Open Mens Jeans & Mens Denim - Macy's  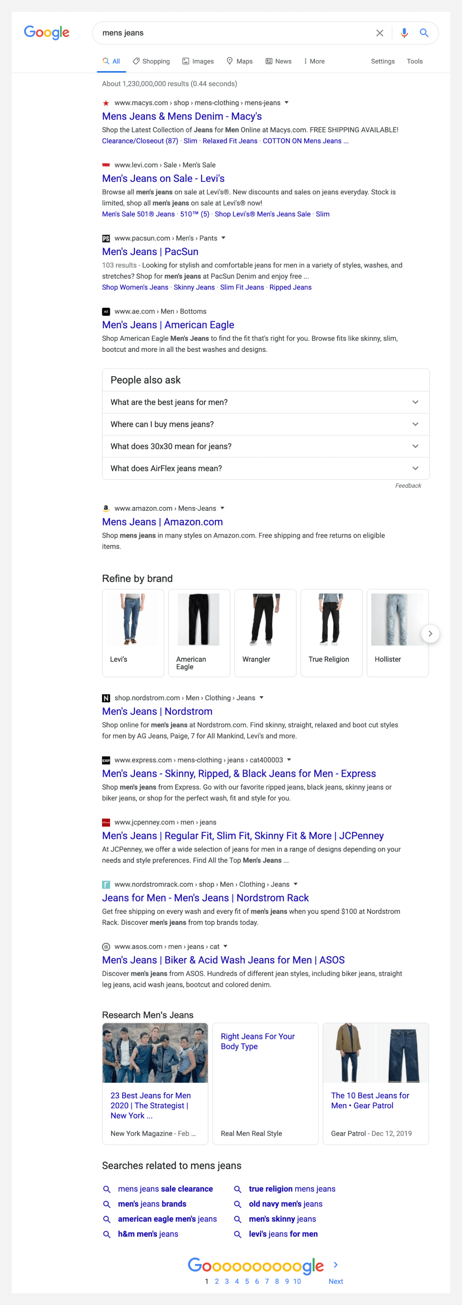point(182,116)
